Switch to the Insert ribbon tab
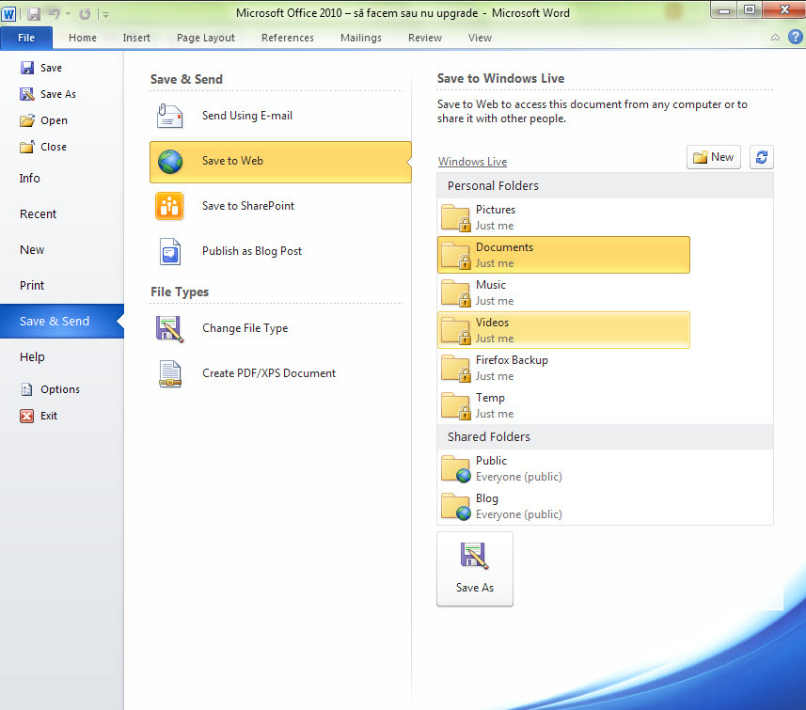Viewport: 806px width, 710px height. pos(136,38)
